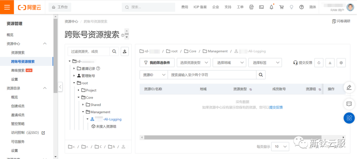Viewport: 357px width, 159px height.
Task: Click the light bulb tips icon
Action: pos(291,7)
